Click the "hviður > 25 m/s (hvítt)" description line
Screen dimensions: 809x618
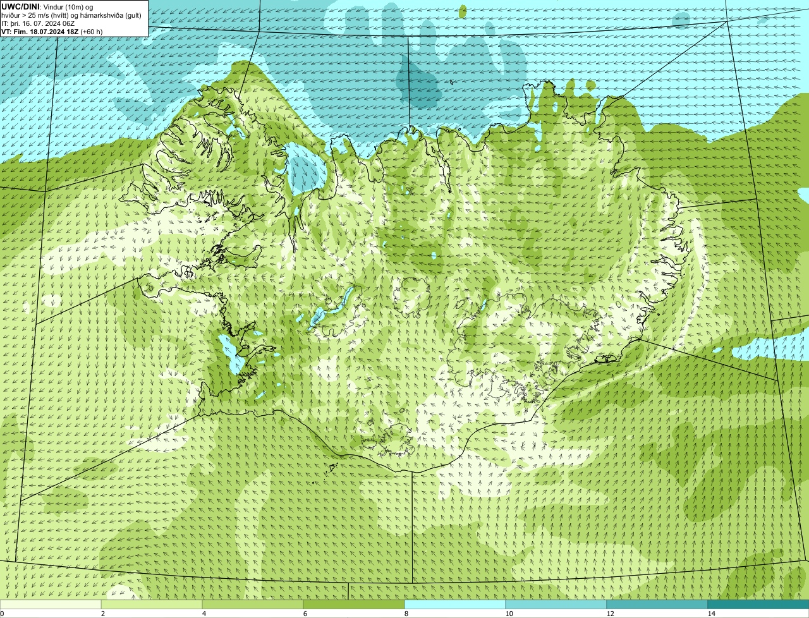click(71, 15)
